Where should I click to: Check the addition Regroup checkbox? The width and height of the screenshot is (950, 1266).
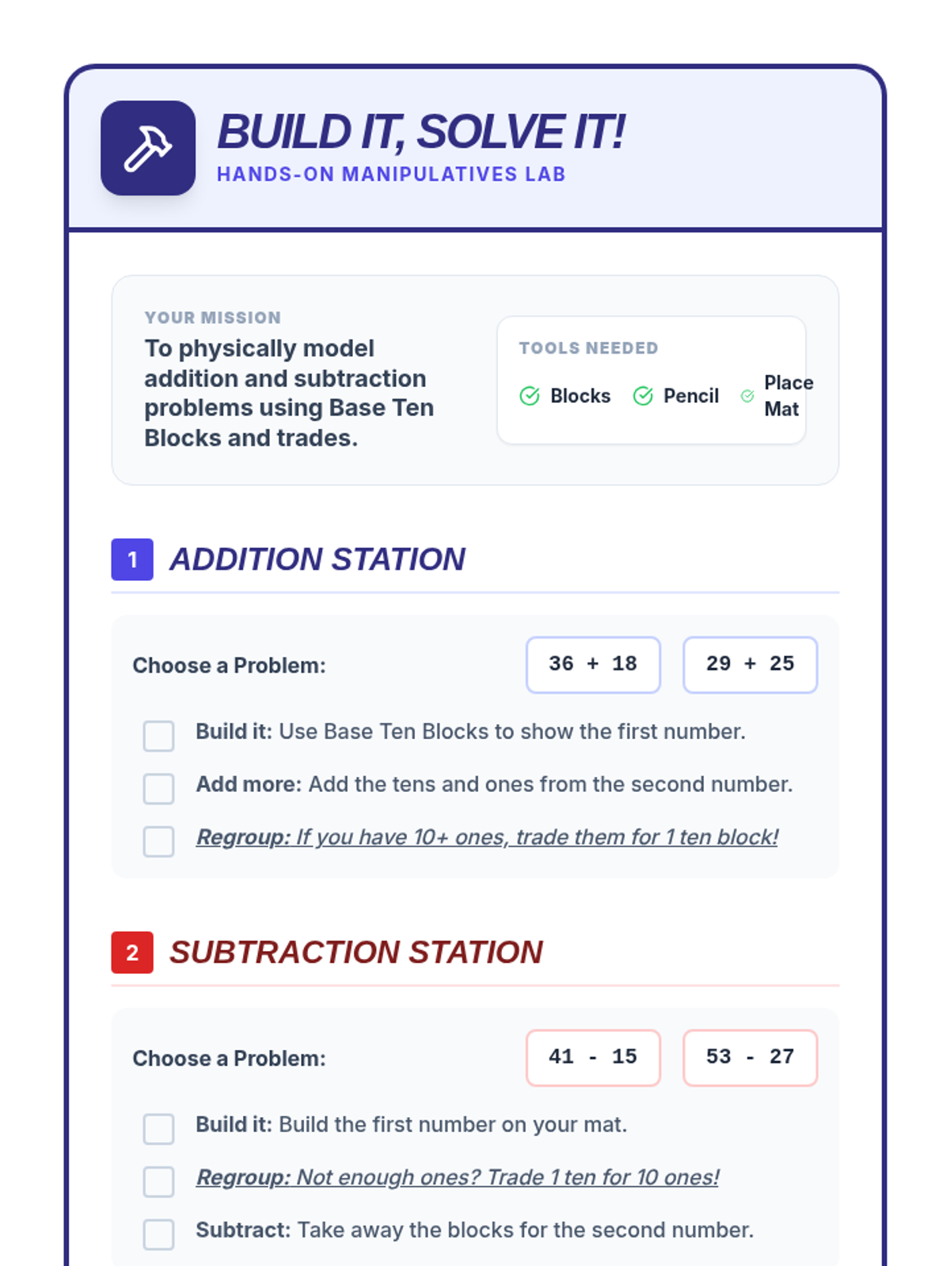(x=159, y=841)
